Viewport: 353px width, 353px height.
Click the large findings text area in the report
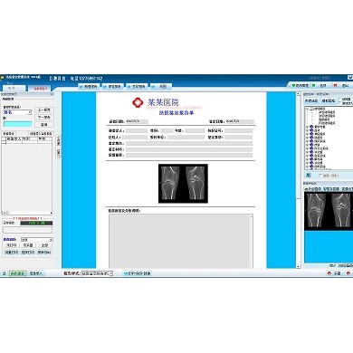click(181, 241)
